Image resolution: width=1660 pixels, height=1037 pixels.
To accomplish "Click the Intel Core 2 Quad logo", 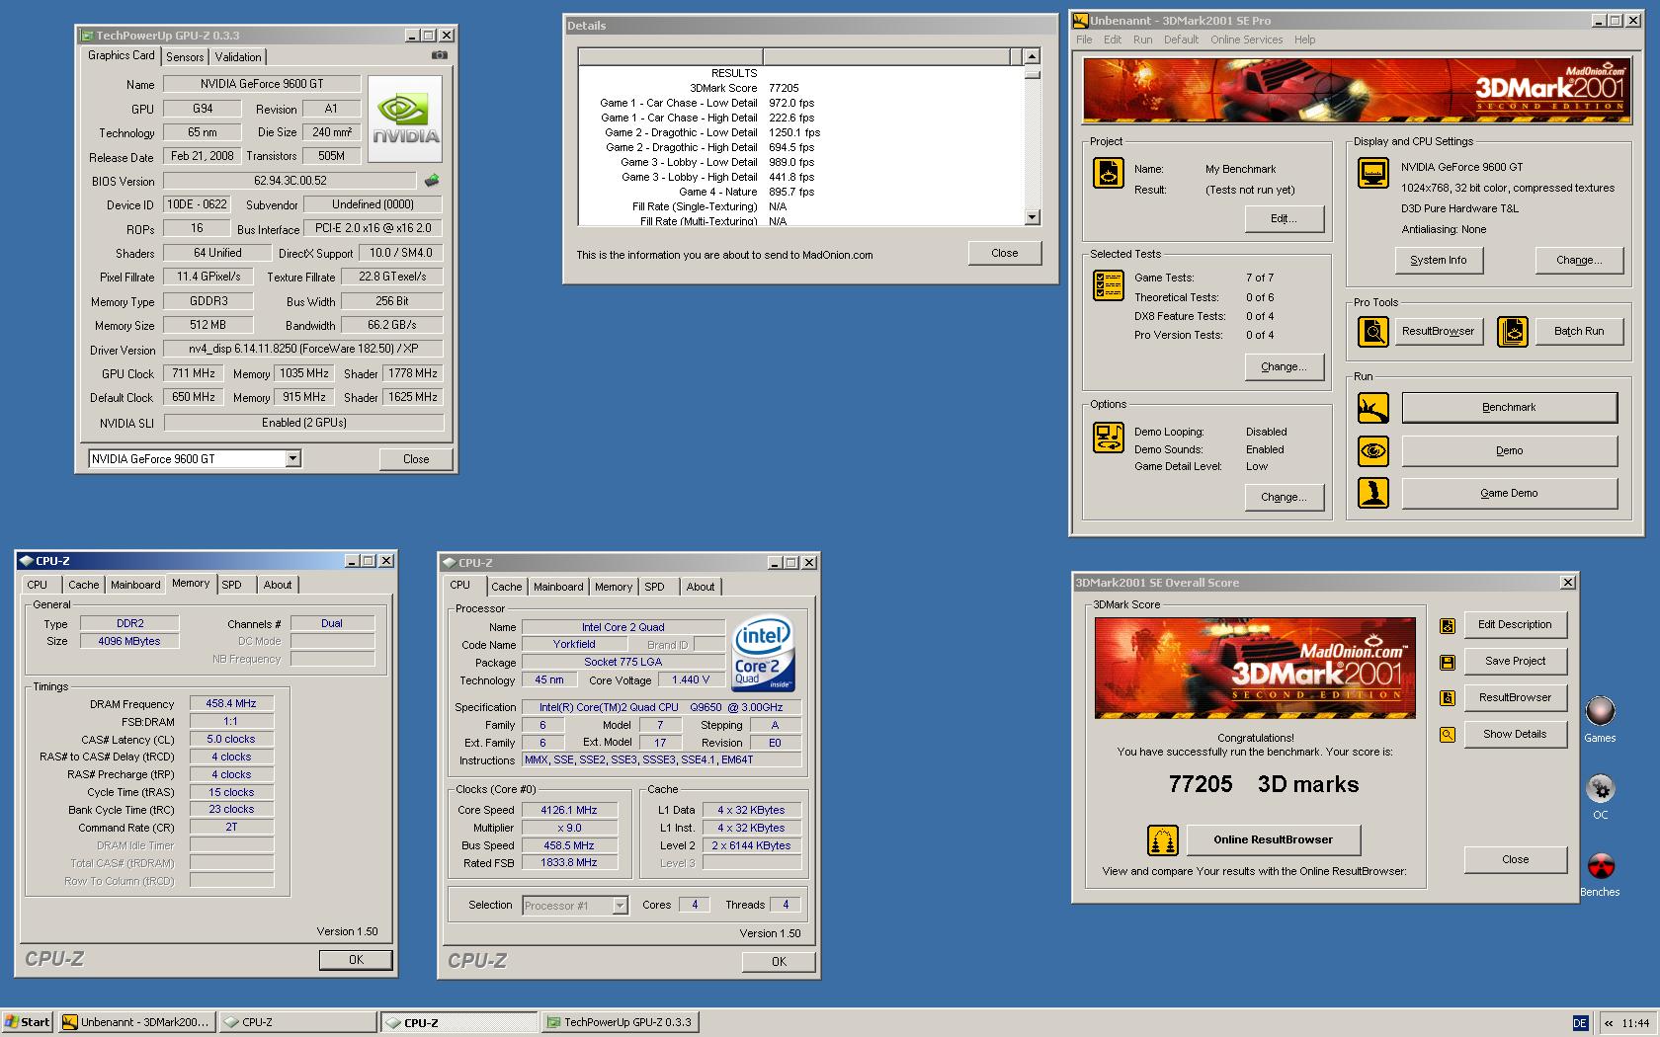I will point(763,654).
